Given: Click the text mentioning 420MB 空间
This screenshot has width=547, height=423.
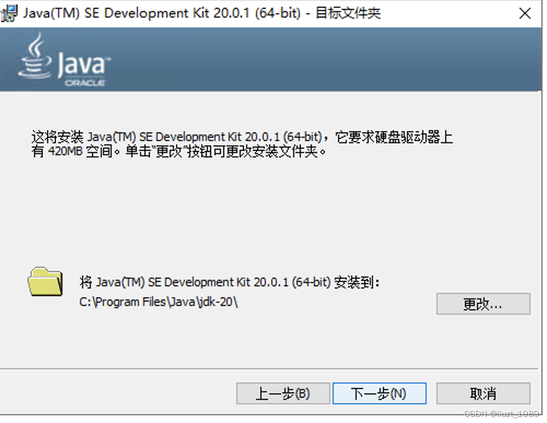Looking at the screenshot, I should click(x=179, y=151).
